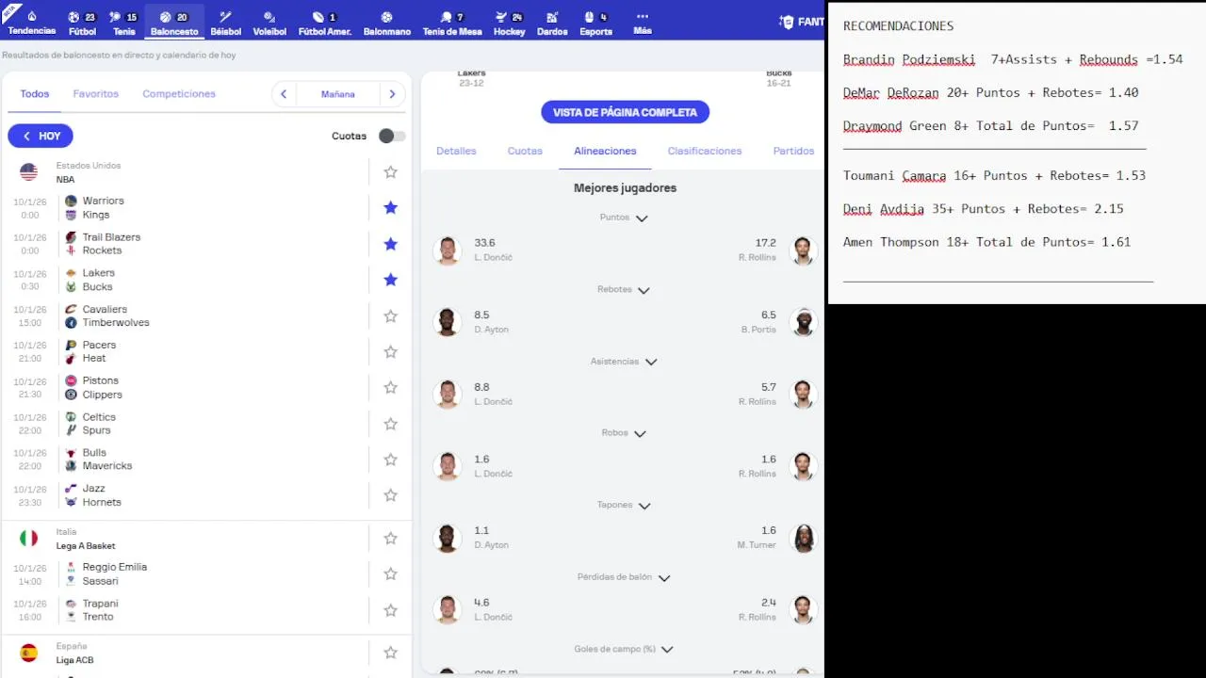The image size is (1206, 678).
Task: Click L. Dončić avatar in Puntos row
Action: (x=448, y=250)
